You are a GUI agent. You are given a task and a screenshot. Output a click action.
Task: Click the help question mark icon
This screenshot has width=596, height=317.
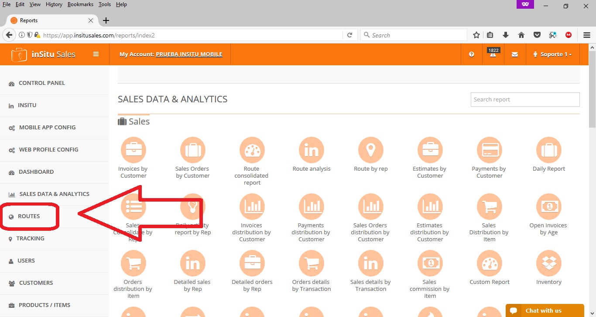[x=472, y=54]
